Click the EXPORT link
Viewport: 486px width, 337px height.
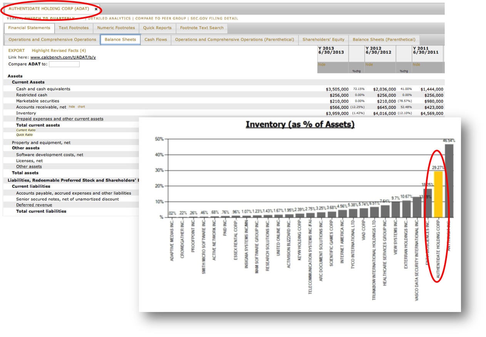pyautogui.click(x=17, y=50)
